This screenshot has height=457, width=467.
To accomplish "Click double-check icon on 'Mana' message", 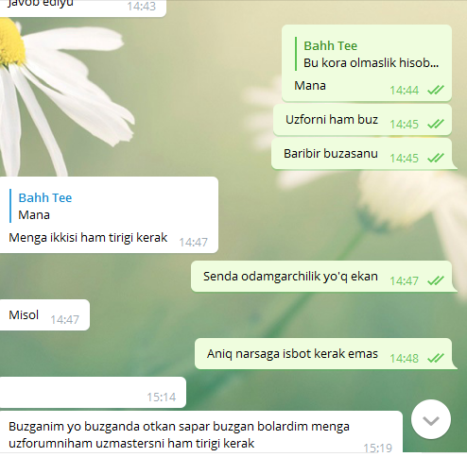I will pos(436,90).
